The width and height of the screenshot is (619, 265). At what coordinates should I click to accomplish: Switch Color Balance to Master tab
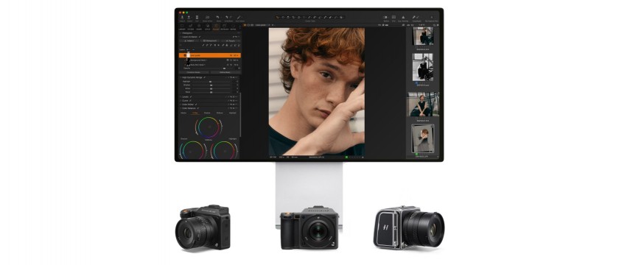[183, 113]
